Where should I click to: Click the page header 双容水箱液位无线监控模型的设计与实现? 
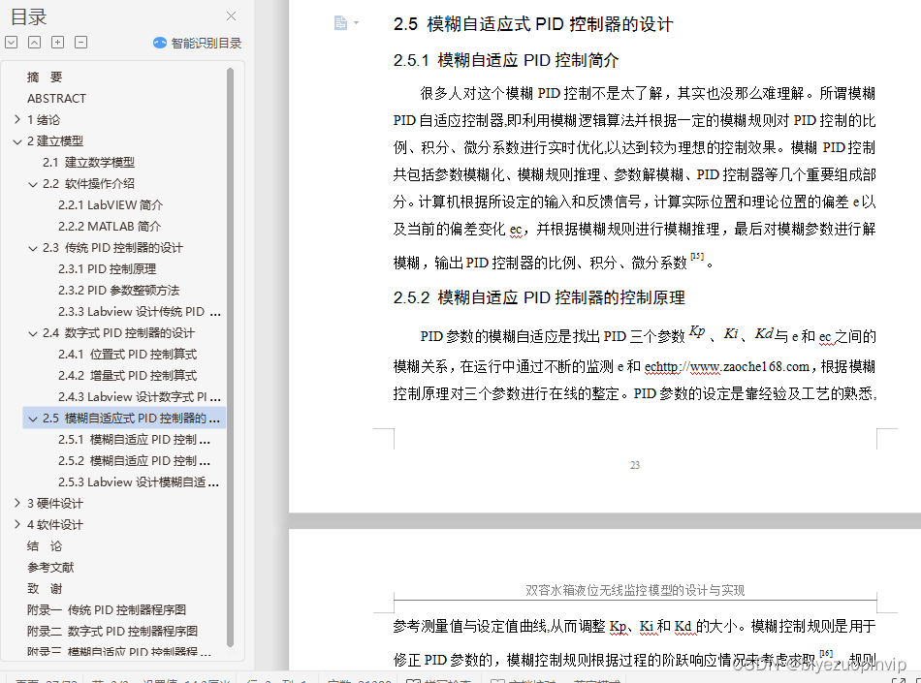pos(635,590)
